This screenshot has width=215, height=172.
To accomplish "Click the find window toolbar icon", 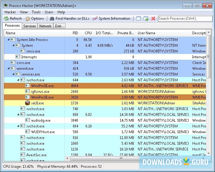I will pos(139,19).
